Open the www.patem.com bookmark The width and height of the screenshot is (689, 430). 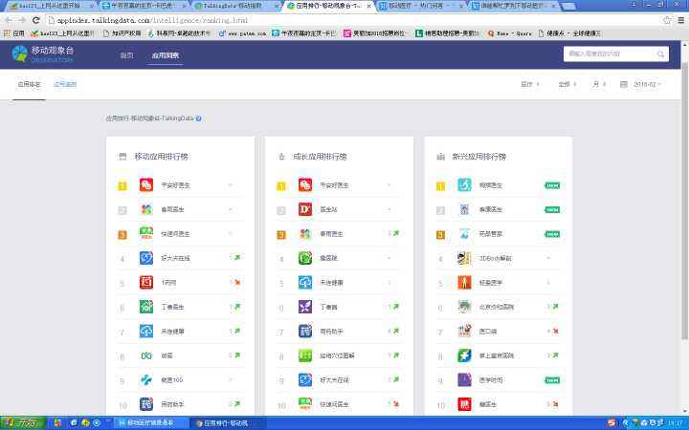[242, 33]
